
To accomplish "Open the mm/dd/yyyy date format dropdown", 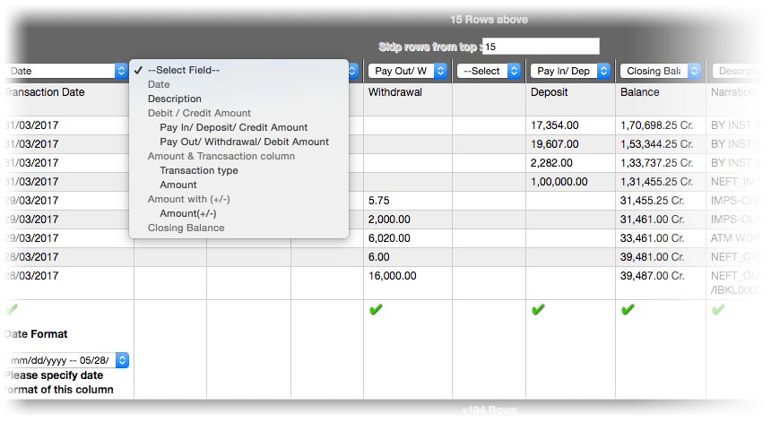I will 67,360.
